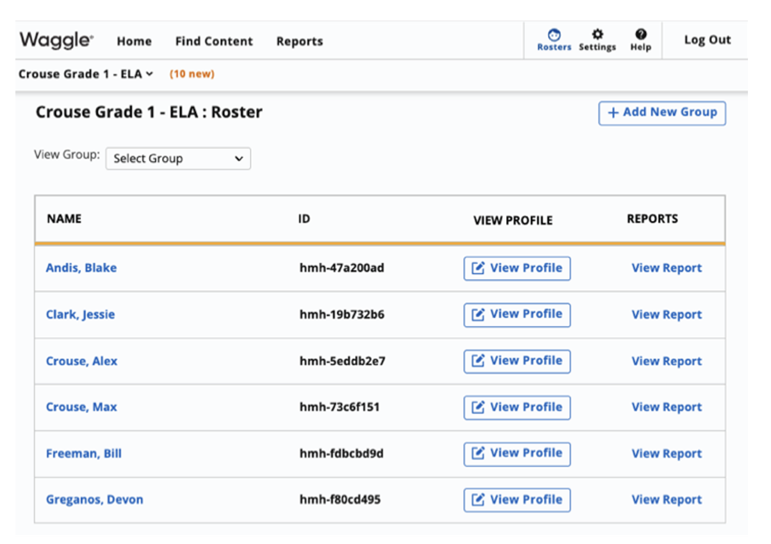The height and width of the screenshot is (544, 771).
Task: View Profile for Crouse, Max
Action: tap(517, 407)
